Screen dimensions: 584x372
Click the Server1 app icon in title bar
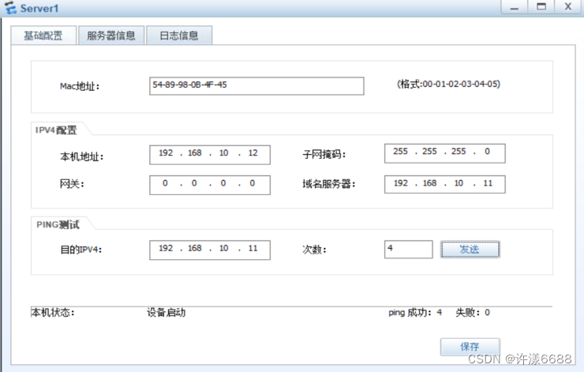click(x=10, y=8)
